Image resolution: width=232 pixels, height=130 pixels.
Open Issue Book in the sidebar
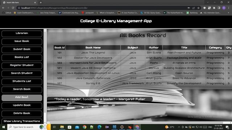click(x=22, y=42)
